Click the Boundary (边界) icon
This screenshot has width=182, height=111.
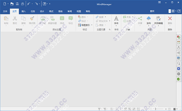point(125,21)
